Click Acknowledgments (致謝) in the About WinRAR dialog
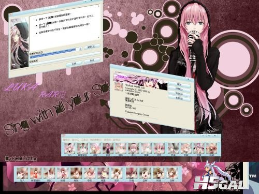This screenshot has height=194, width=259. click(179, 94)
